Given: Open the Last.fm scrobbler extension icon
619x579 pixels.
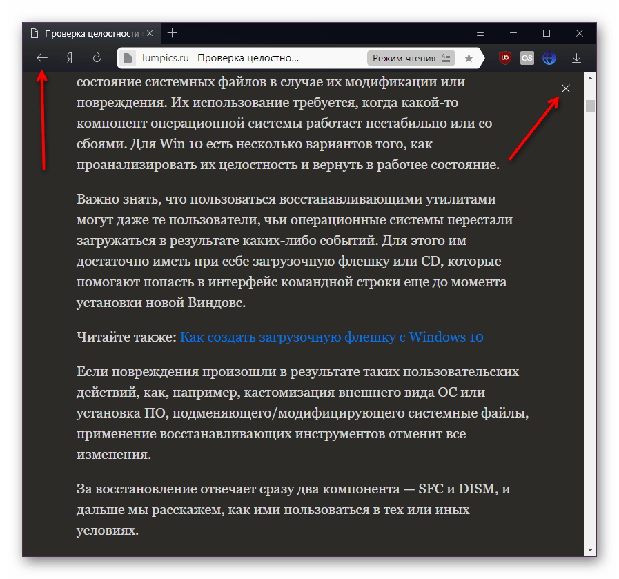Looking at the screenshot, I should 527,58.
